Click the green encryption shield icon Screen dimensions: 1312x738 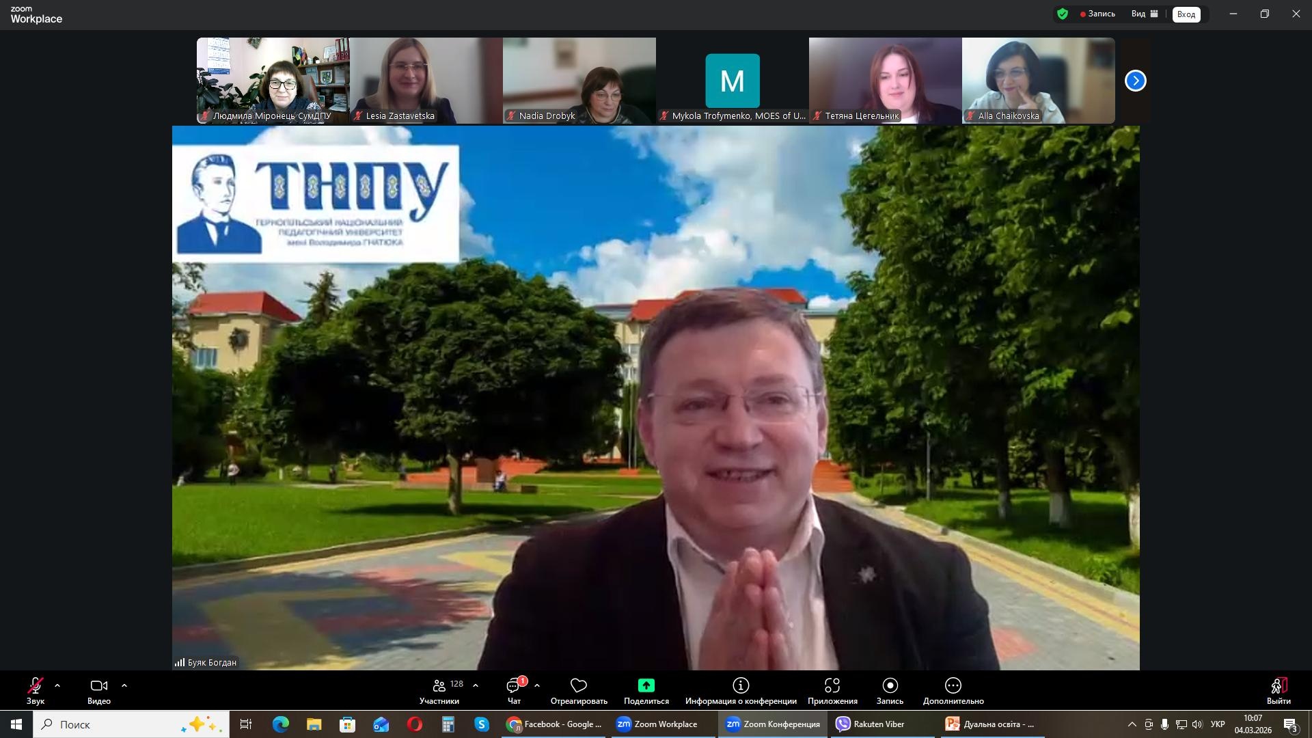click(x=1063, y=14)
